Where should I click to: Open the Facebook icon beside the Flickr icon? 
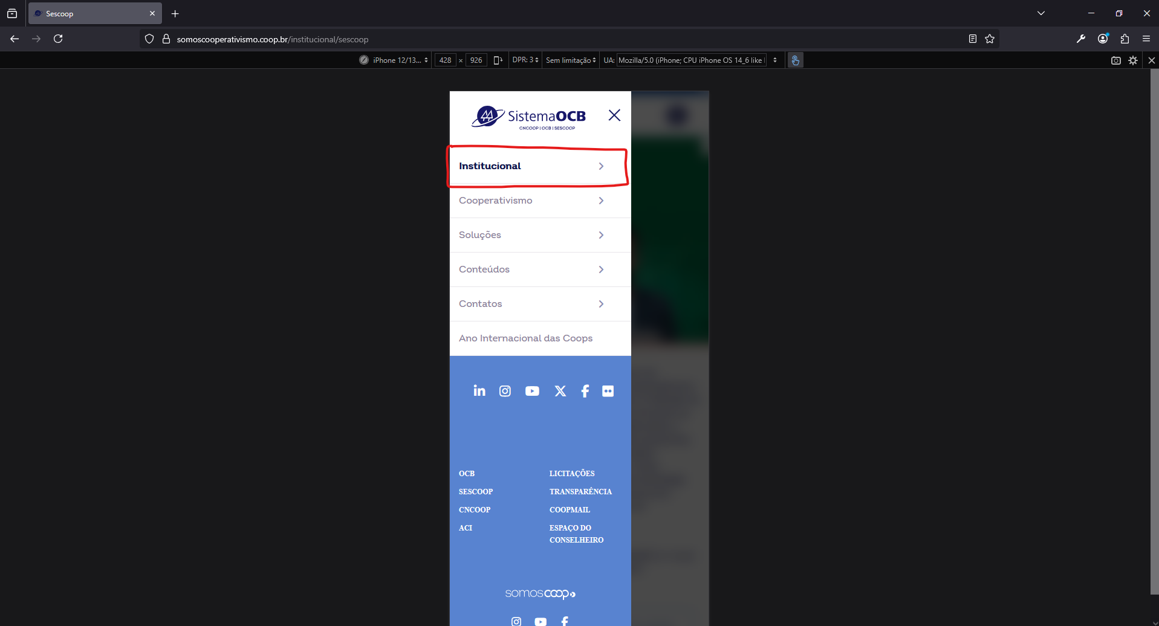click(585, 391)
